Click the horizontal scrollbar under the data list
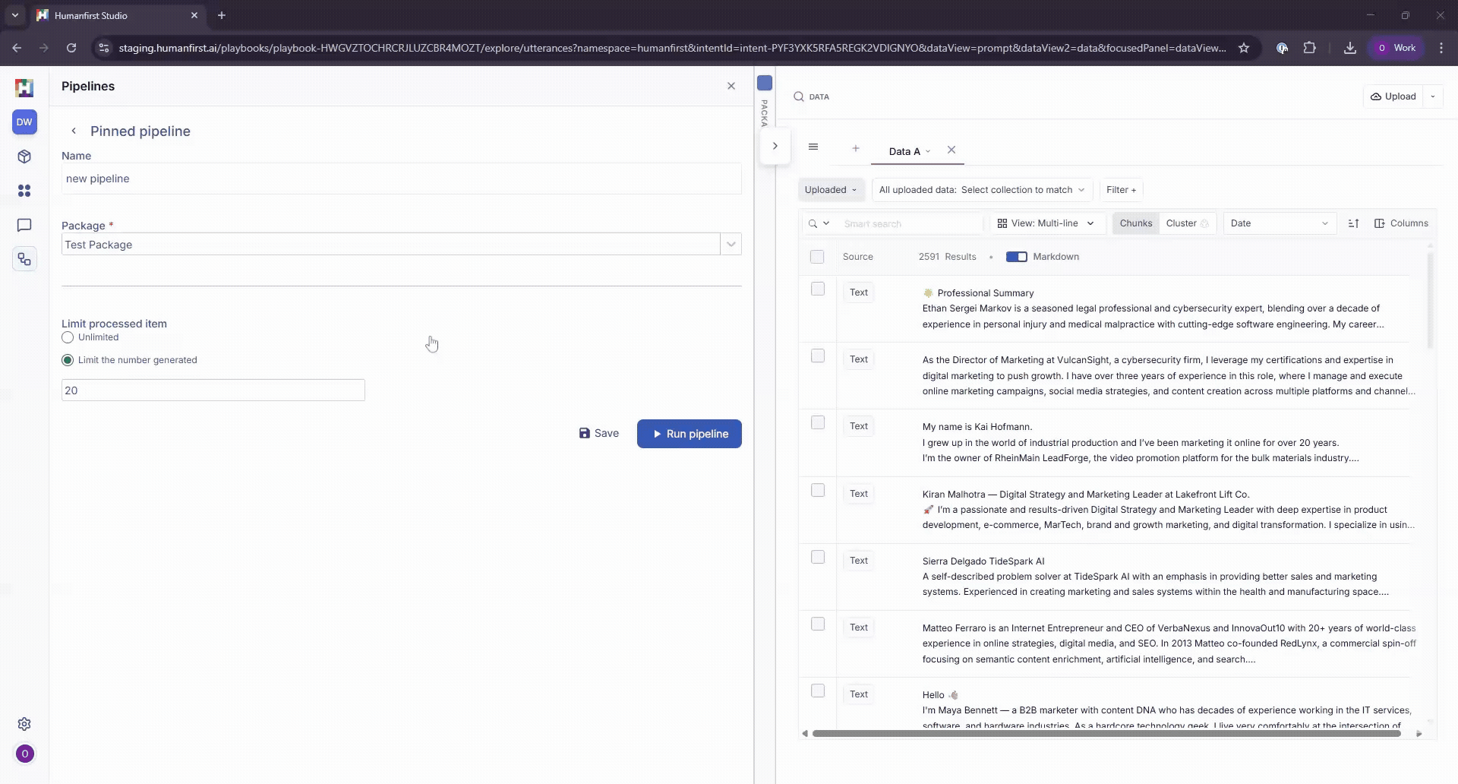 (x=1106, y=734)
